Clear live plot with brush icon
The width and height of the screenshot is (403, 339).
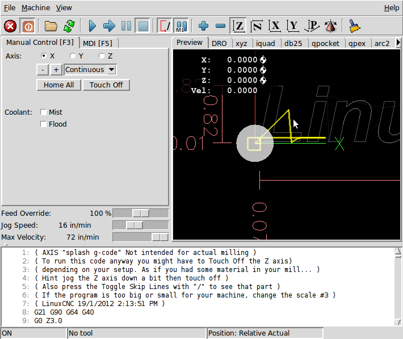tap(354, 26)
